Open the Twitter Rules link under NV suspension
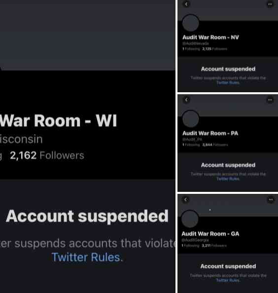278x293 pixels. 228,82
